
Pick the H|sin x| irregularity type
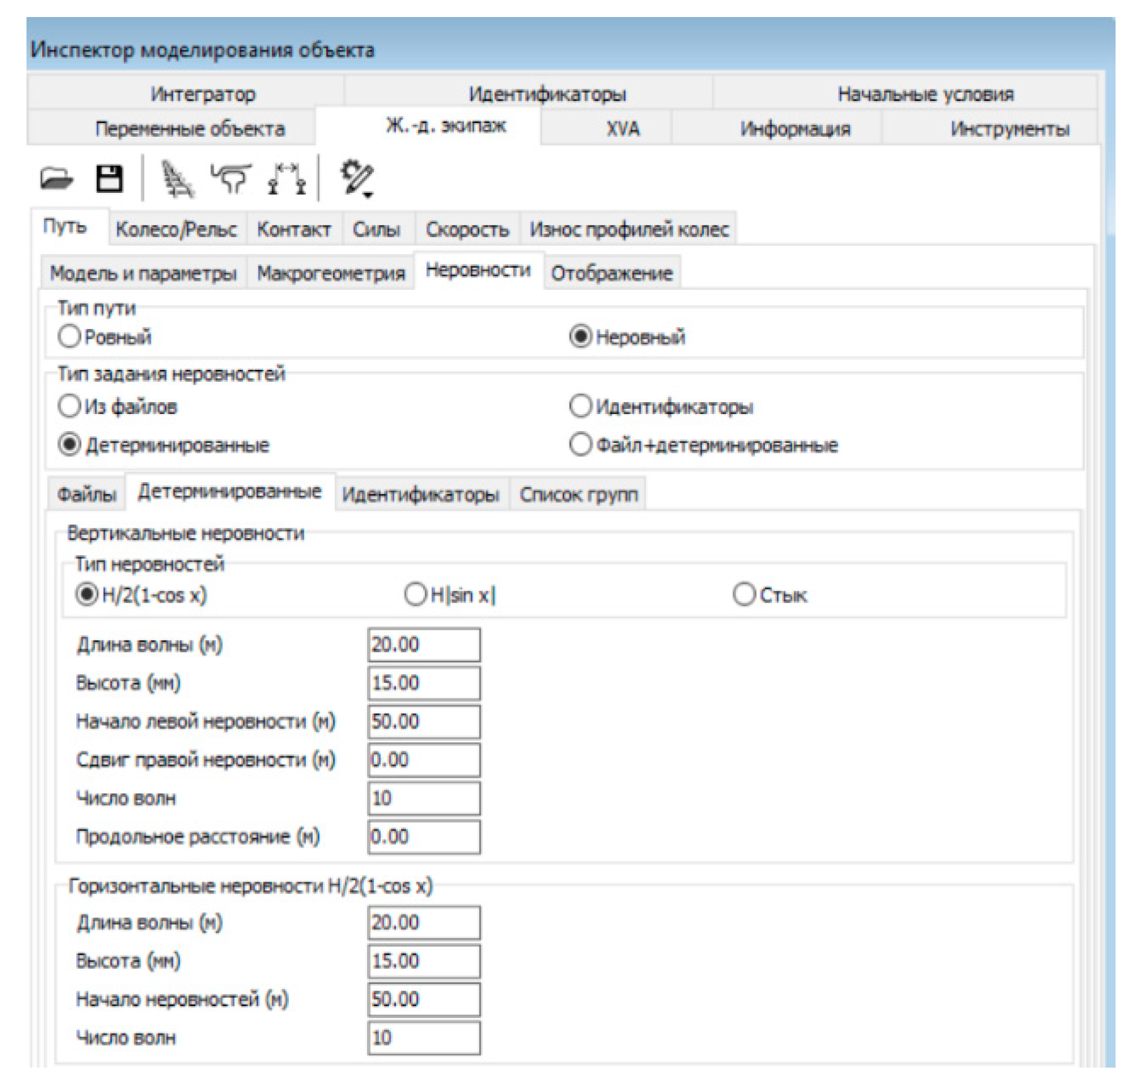415,594
